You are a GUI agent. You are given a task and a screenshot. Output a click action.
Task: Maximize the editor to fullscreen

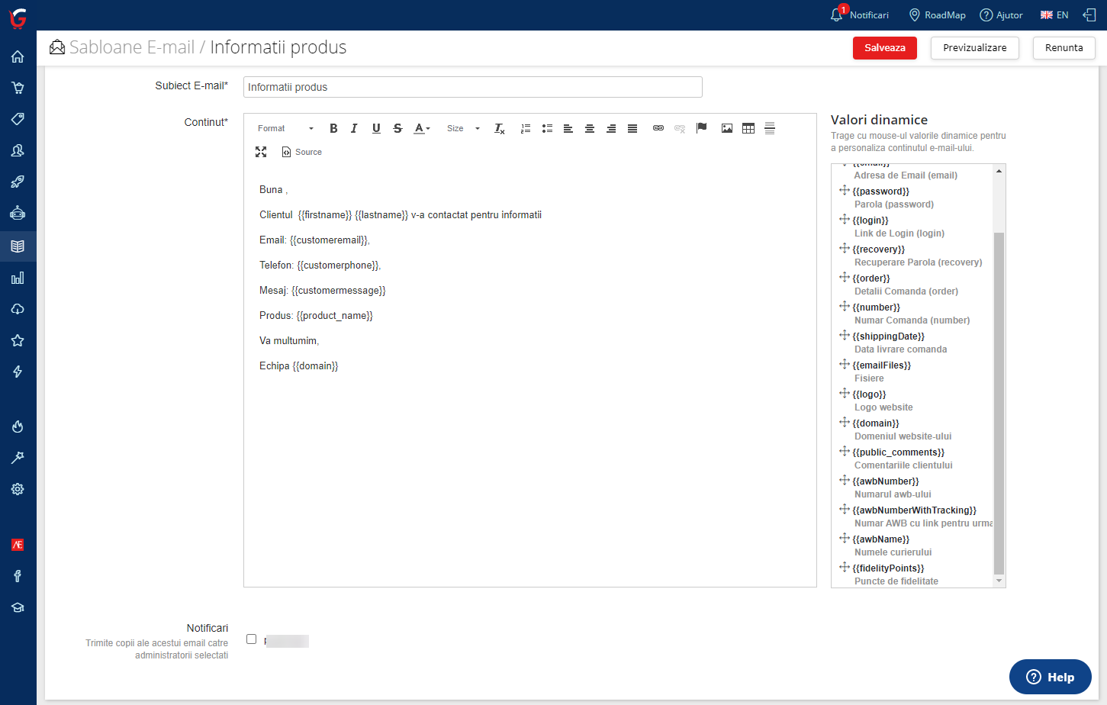point(261,152)
